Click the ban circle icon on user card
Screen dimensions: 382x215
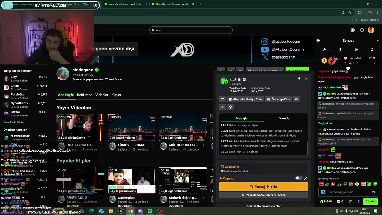[230, 107]
